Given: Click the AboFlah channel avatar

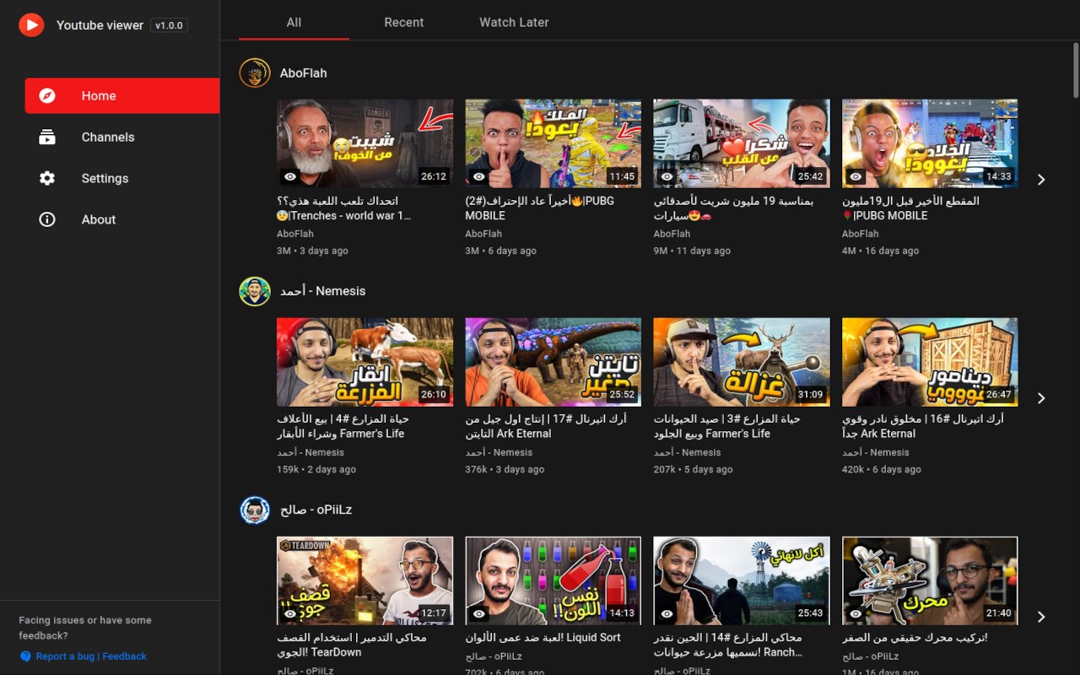Looking at the screenshot, I should click(x=255, y=73).
